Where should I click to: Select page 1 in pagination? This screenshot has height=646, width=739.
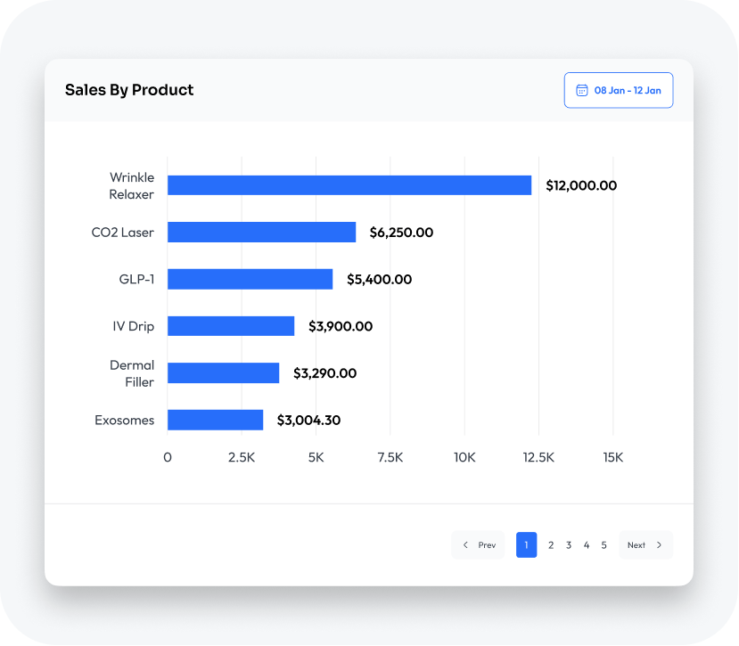[526, 544]
